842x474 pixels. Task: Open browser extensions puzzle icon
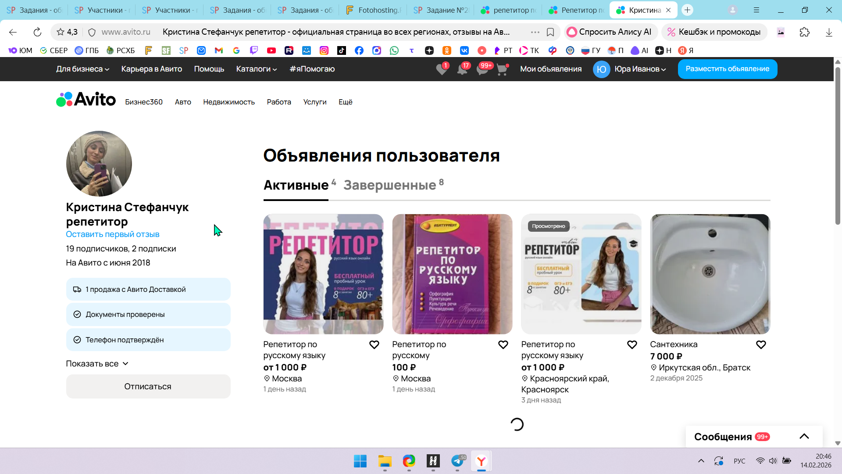click(804, 32)
